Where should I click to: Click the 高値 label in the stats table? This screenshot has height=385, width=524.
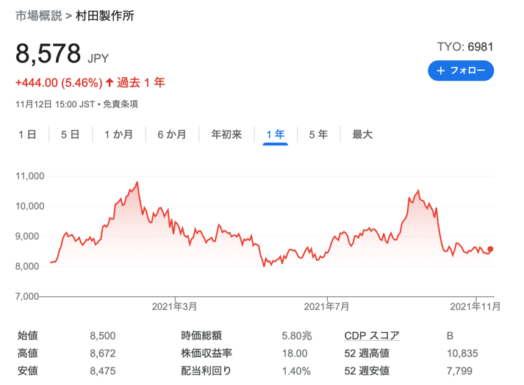coord(28,353)
